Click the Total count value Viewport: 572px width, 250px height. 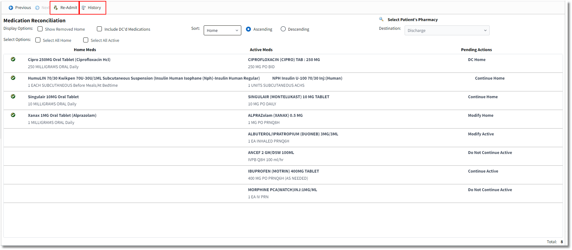coord(562,242)
